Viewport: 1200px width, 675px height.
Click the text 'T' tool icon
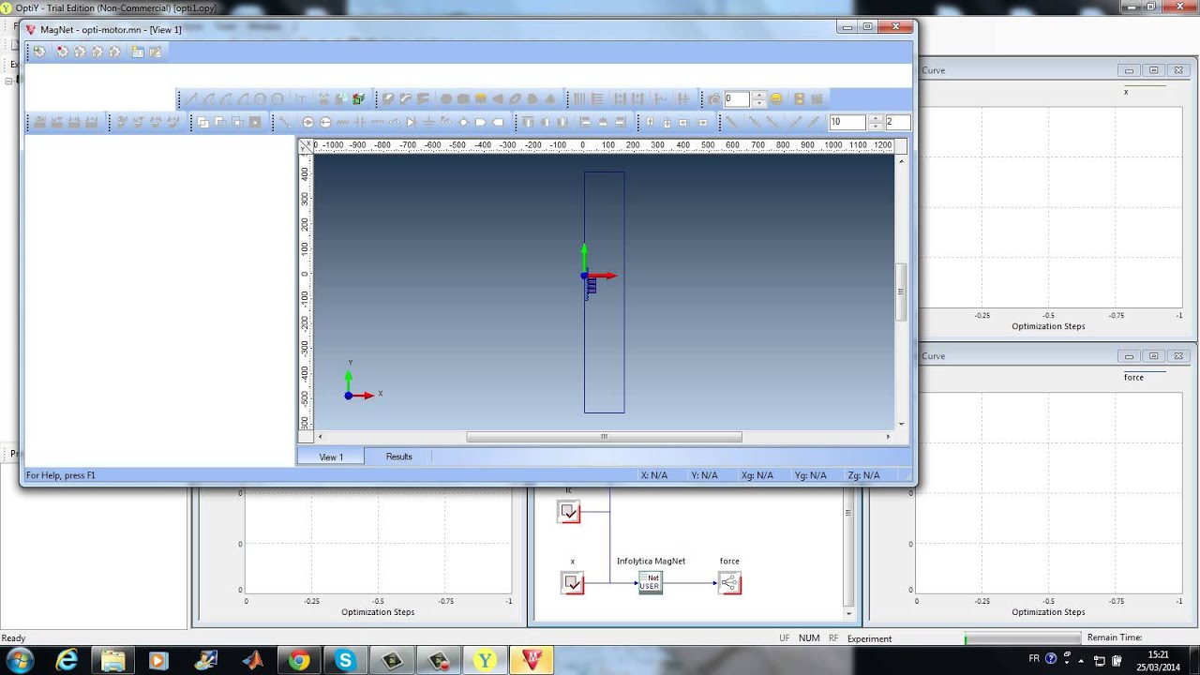point(301,99)
